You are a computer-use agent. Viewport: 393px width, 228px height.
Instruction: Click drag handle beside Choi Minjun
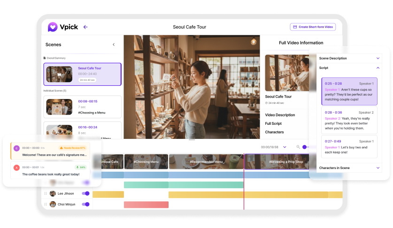[x=46, y=205]
